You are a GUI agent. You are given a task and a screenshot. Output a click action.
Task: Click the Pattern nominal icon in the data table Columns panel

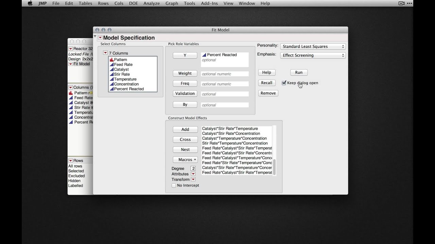pyautogui.click(x=71, y=93)
